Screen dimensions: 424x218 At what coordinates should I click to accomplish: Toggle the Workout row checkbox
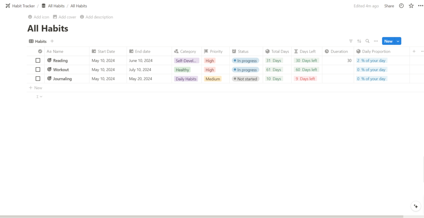[38, 69]
